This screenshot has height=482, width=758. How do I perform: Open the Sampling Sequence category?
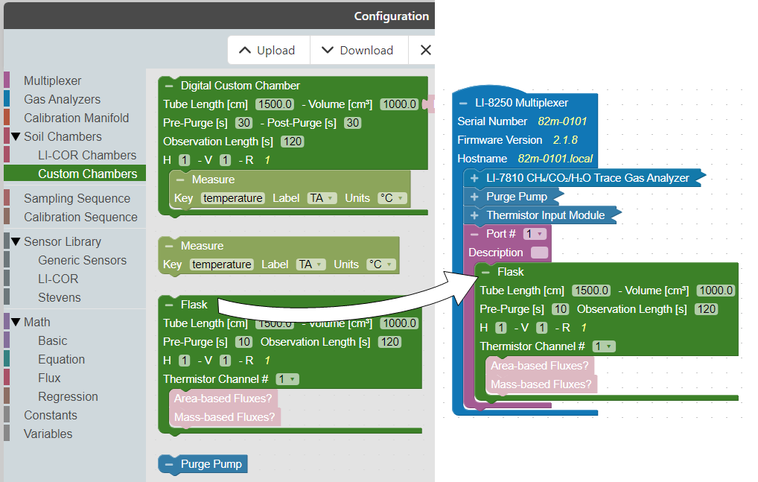pyautogui.click(x=77, y=199)
